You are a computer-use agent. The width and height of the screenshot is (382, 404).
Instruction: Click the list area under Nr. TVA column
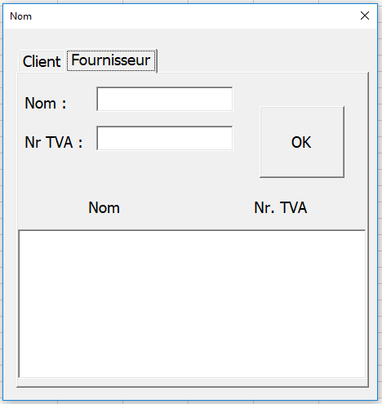pyautogui.click(x=281, y=304)
